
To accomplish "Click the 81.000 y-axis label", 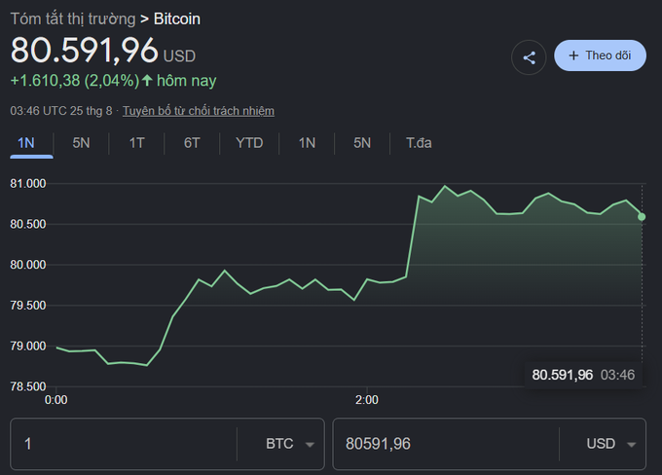I will click(28, 184).
